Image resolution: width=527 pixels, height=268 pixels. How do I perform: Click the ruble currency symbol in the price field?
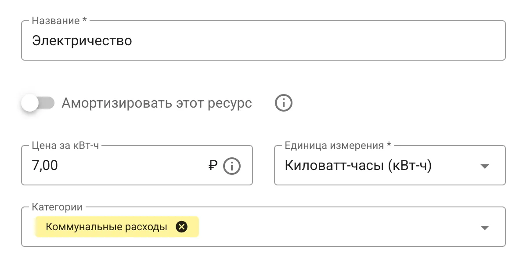click(211, 166)
